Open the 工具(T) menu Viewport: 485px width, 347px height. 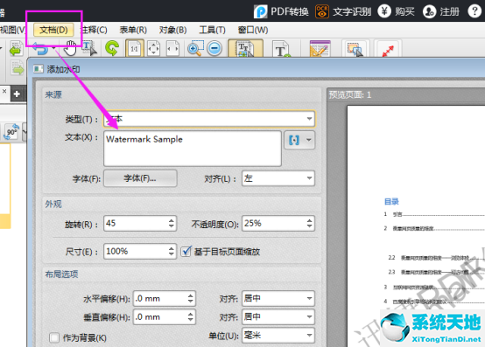pos(212,30)
